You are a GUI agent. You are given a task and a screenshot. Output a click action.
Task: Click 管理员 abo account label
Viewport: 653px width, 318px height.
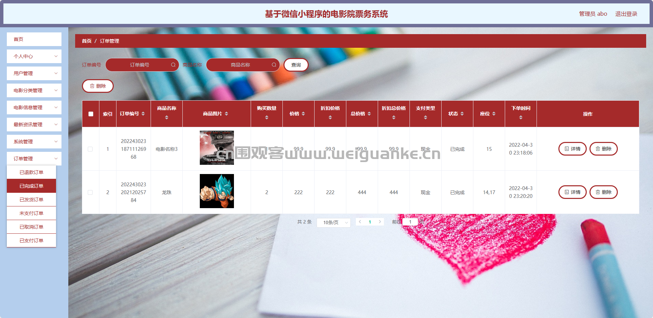[593, 14]
